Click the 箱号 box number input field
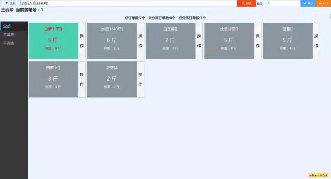The height and width of the screenshot is (179, 331). point(283,3)
